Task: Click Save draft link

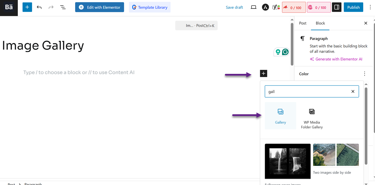Action: click(234, 7)
